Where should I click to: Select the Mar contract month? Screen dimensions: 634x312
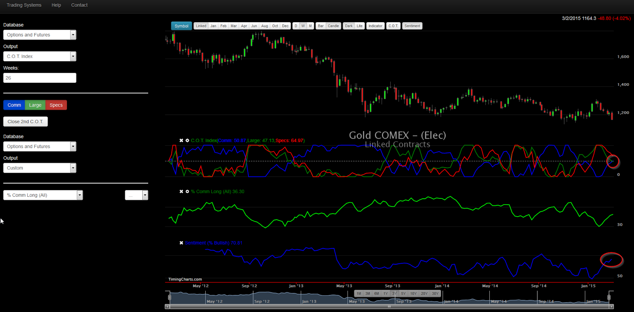click(234, 26)
